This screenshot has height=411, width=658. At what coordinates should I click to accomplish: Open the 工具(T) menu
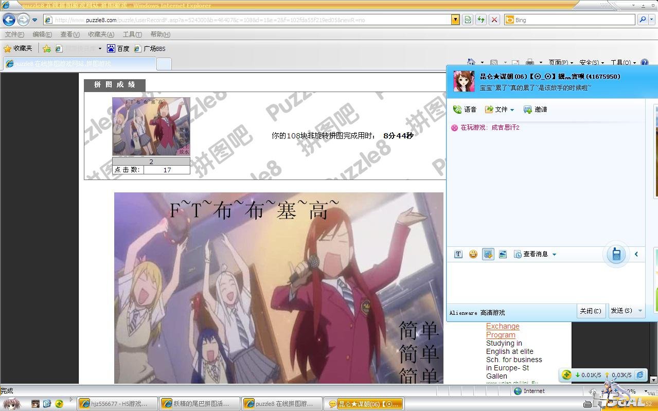pyautogui.click(x=132, y=34)
